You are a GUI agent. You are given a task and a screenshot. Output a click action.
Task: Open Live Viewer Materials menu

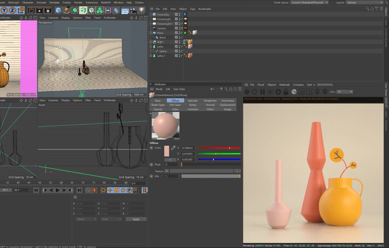284,85
